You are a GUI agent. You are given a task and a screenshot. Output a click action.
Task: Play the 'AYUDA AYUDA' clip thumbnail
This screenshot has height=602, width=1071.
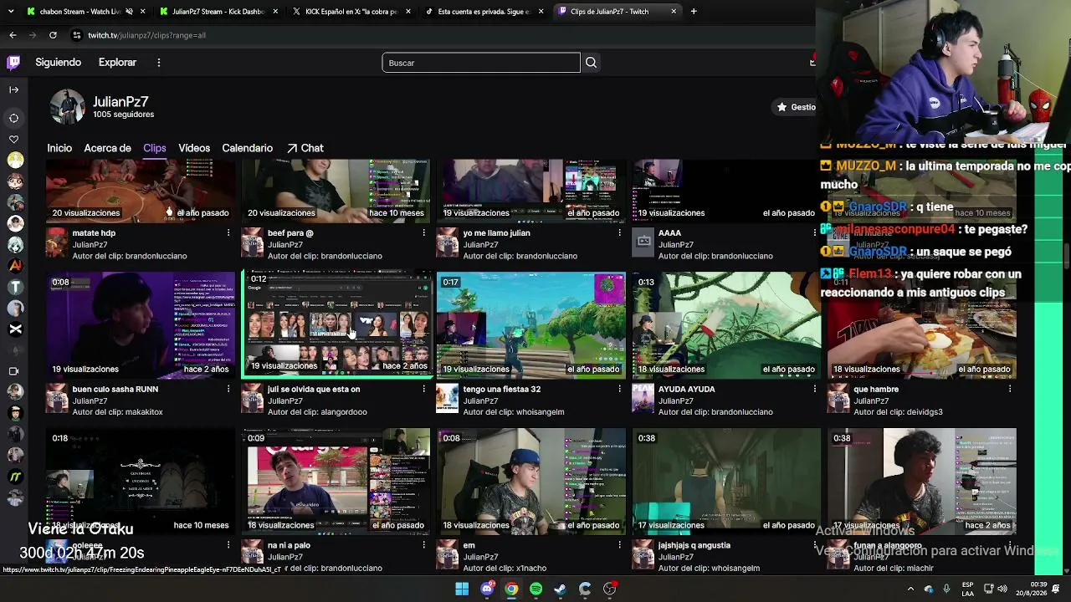pyautogui.click(x=726, y=325)
